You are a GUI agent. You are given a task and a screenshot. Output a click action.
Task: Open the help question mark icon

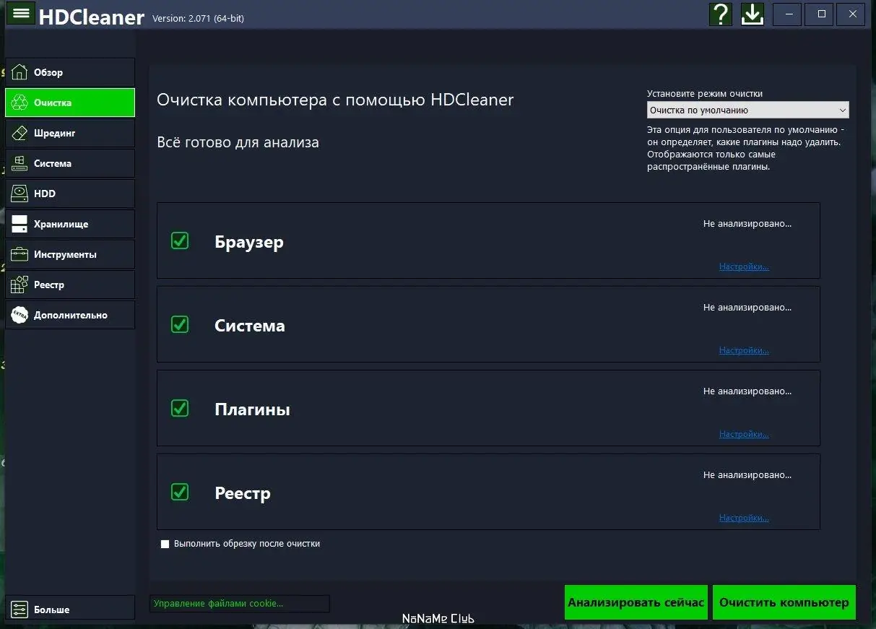pyautogui.click(x=721, y=14)
